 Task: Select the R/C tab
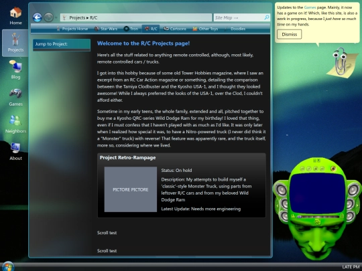click(151, 29)
